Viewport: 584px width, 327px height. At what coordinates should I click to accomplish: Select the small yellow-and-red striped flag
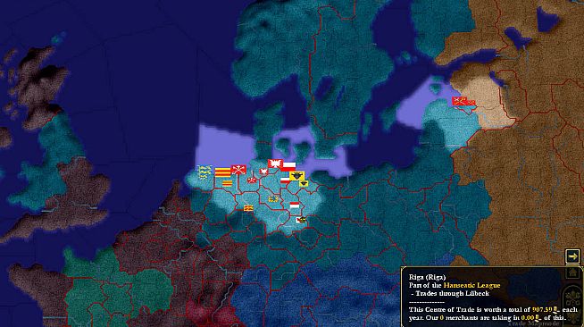(227, 183)
